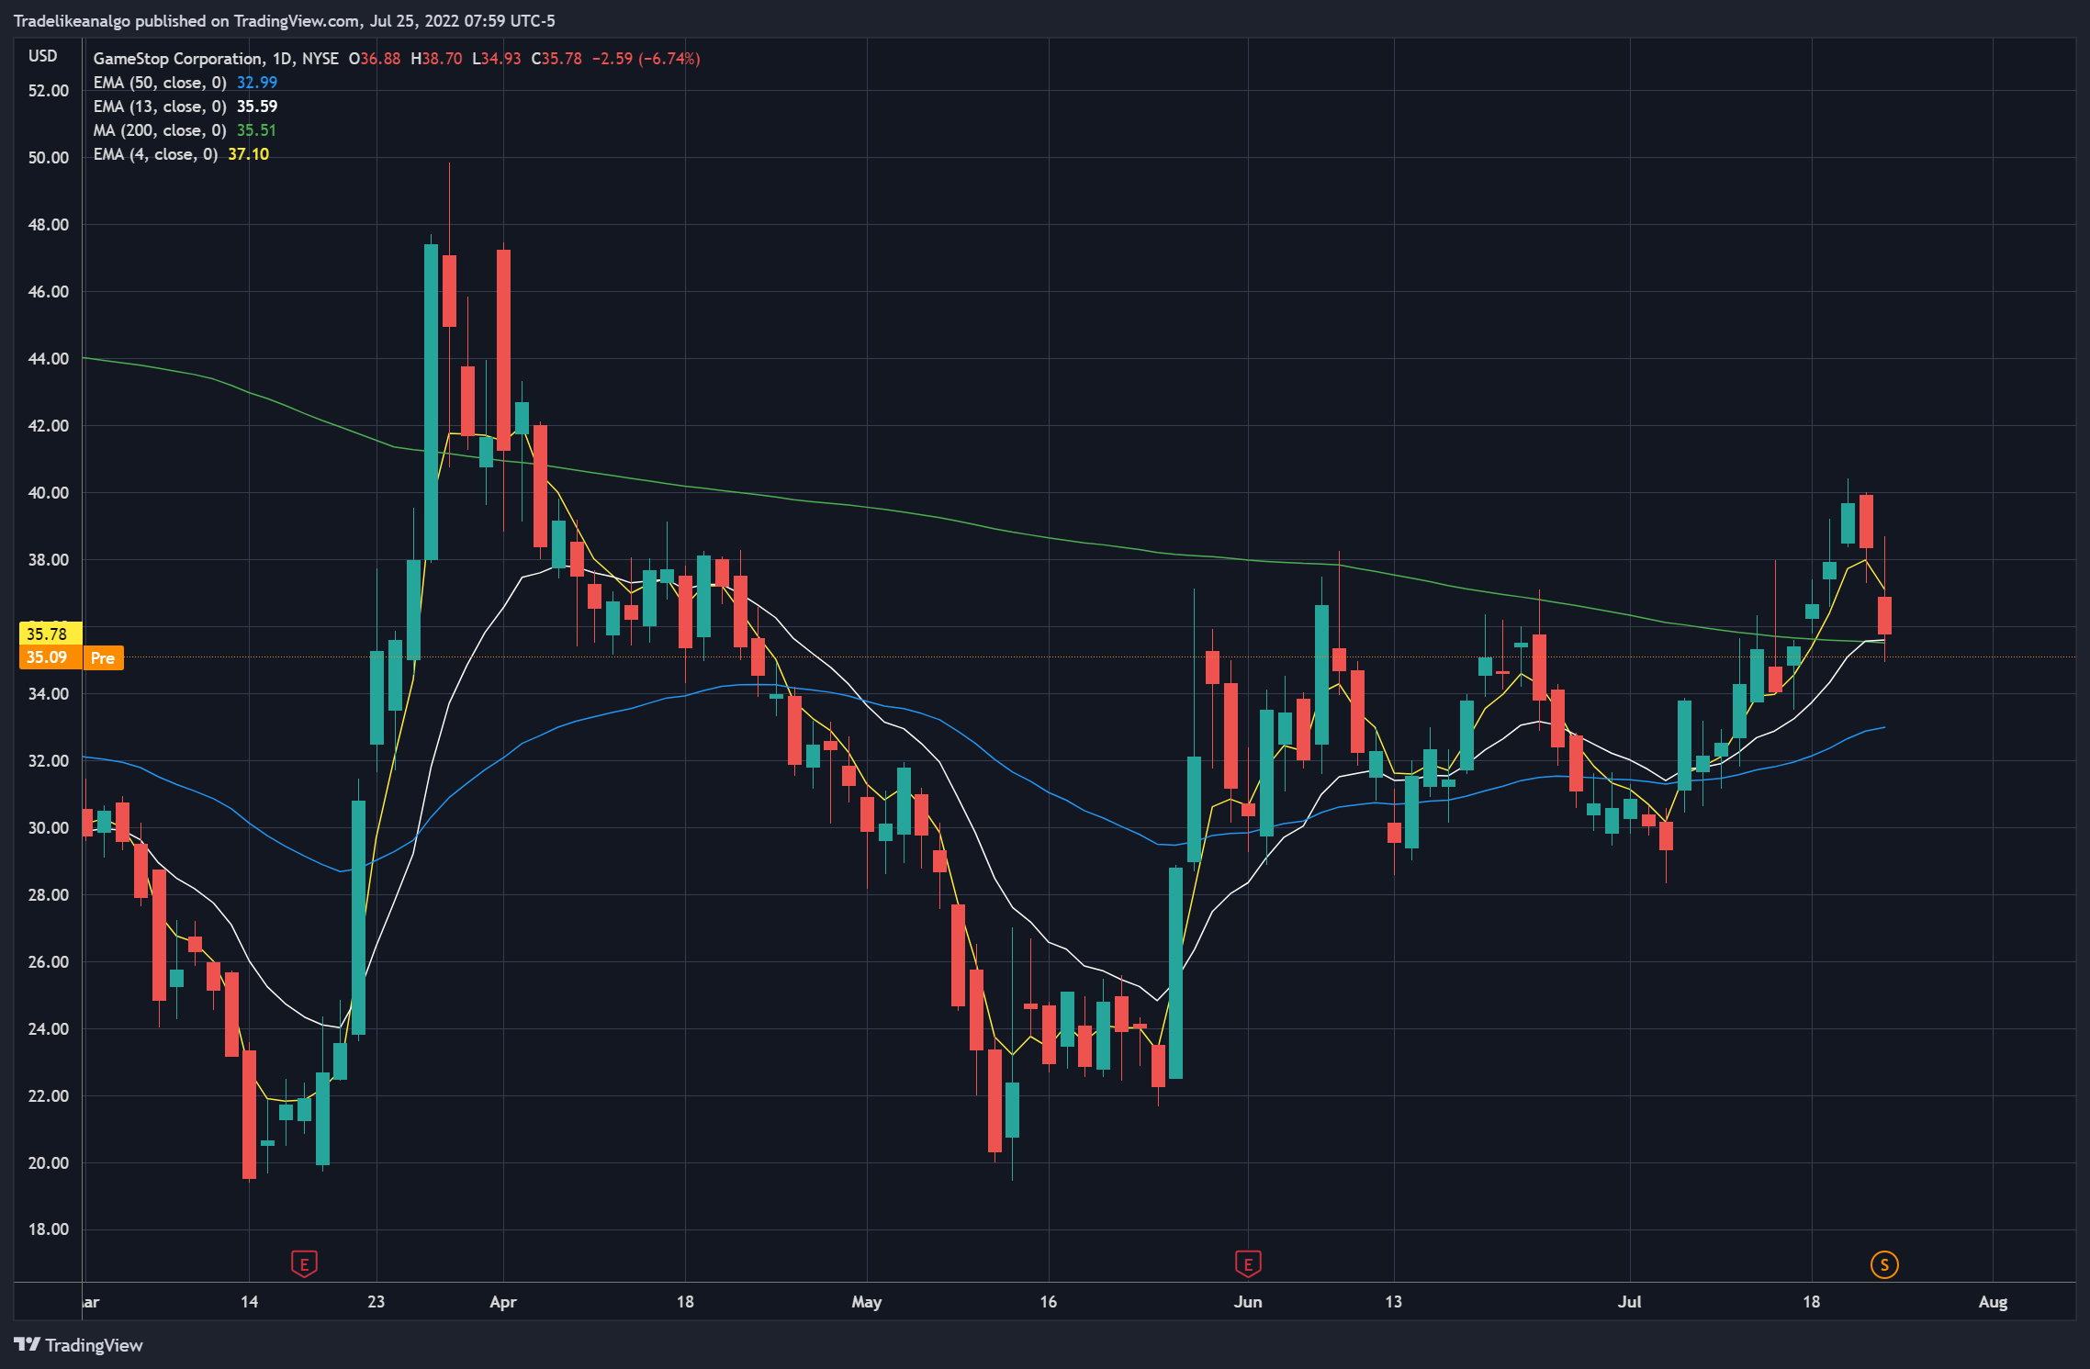Click the high value H38.70
2090x1369 pixels.
(x=436, y=59)
